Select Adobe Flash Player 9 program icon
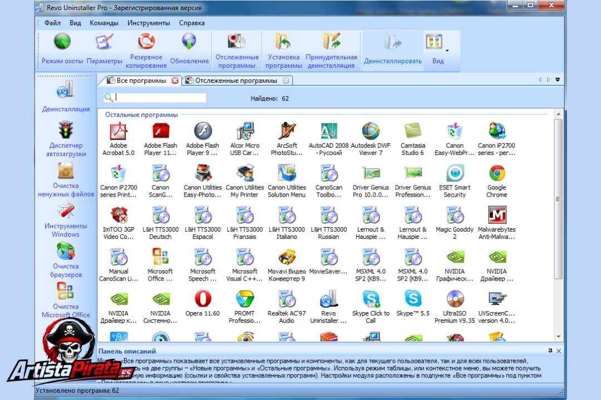This screenshot has height=400, width=601. pyautogui.click(x=203, y=138)
